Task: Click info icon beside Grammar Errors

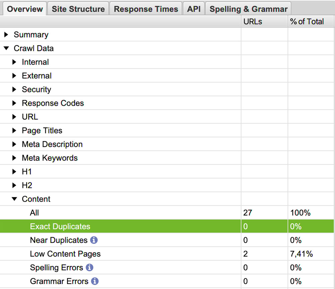Action: [95, 281]
